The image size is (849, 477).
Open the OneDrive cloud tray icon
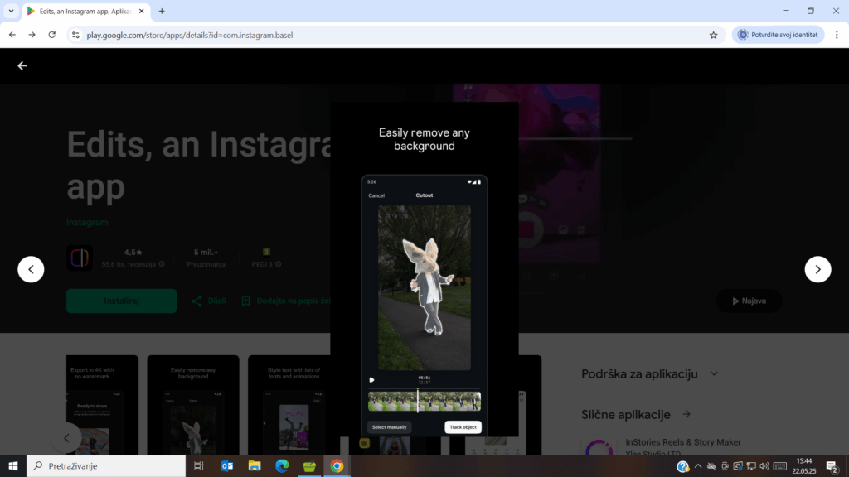(711, 466)
